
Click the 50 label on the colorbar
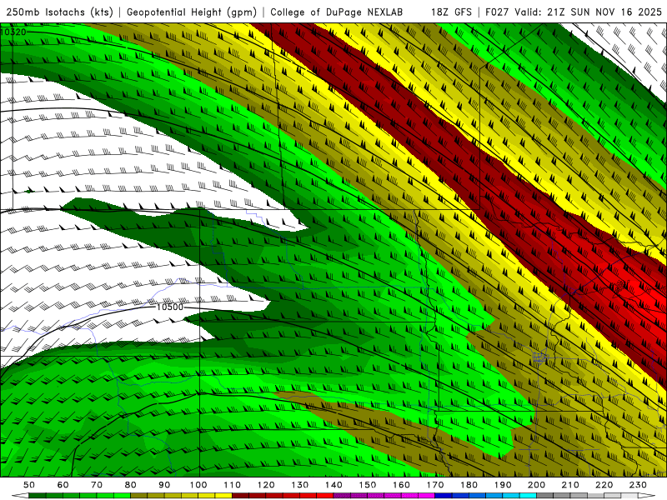point(29,485)
